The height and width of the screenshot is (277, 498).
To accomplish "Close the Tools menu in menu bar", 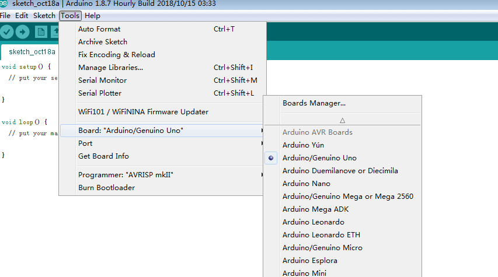I will pyautogui.click(x=70, y=16).
